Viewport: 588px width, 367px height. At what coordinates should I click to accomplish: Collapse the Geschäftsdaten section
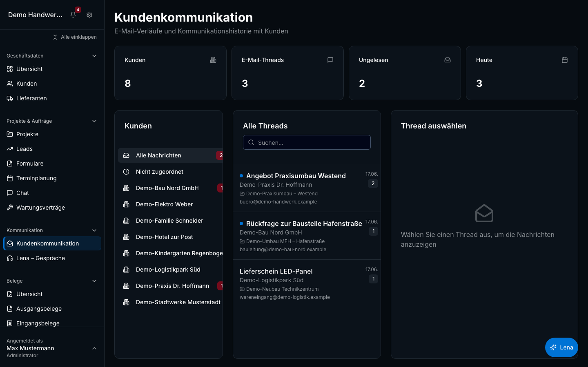tap(94, 56)
